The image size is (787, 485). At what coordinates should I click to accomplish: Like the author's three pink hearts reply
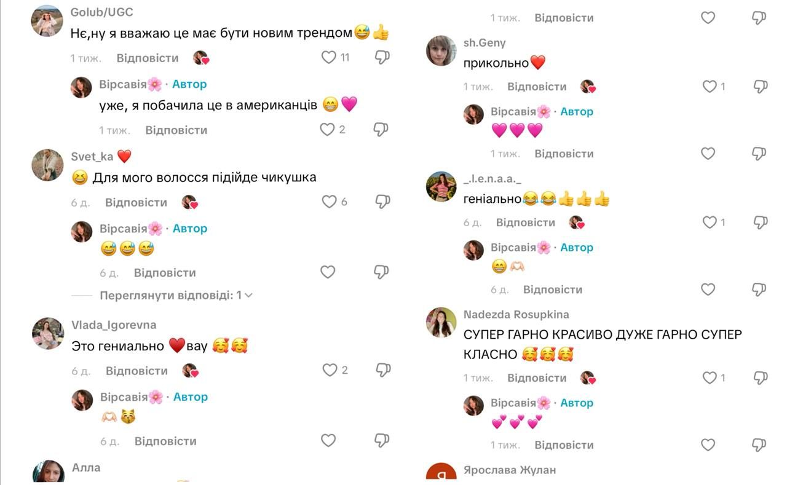pyautogui.click(x=708, y=153)
